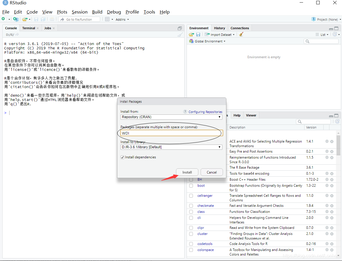Maximize the Console pane
This screenshot has height=261, width=342.
click(x=180, y=28)
